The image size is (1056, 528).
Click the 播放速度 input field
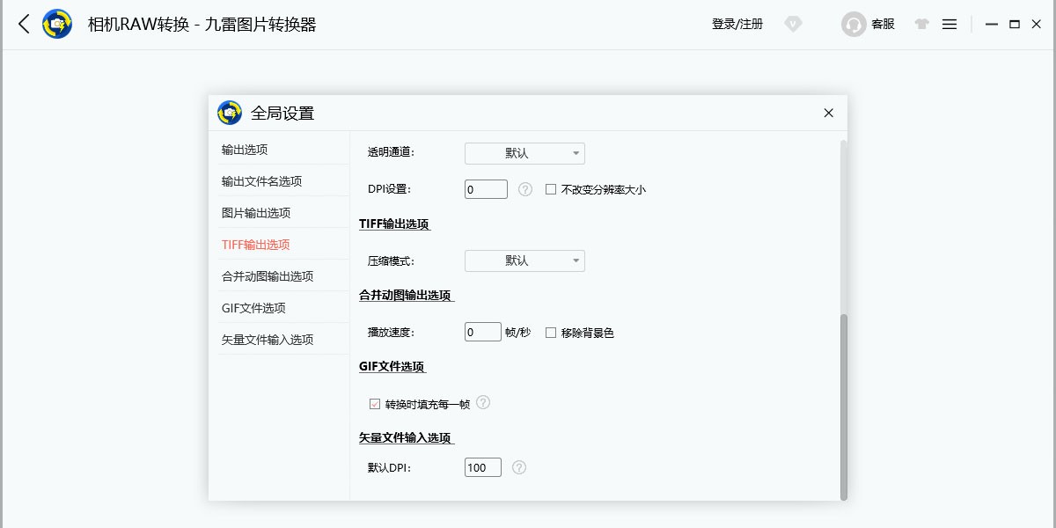point(482,333)
